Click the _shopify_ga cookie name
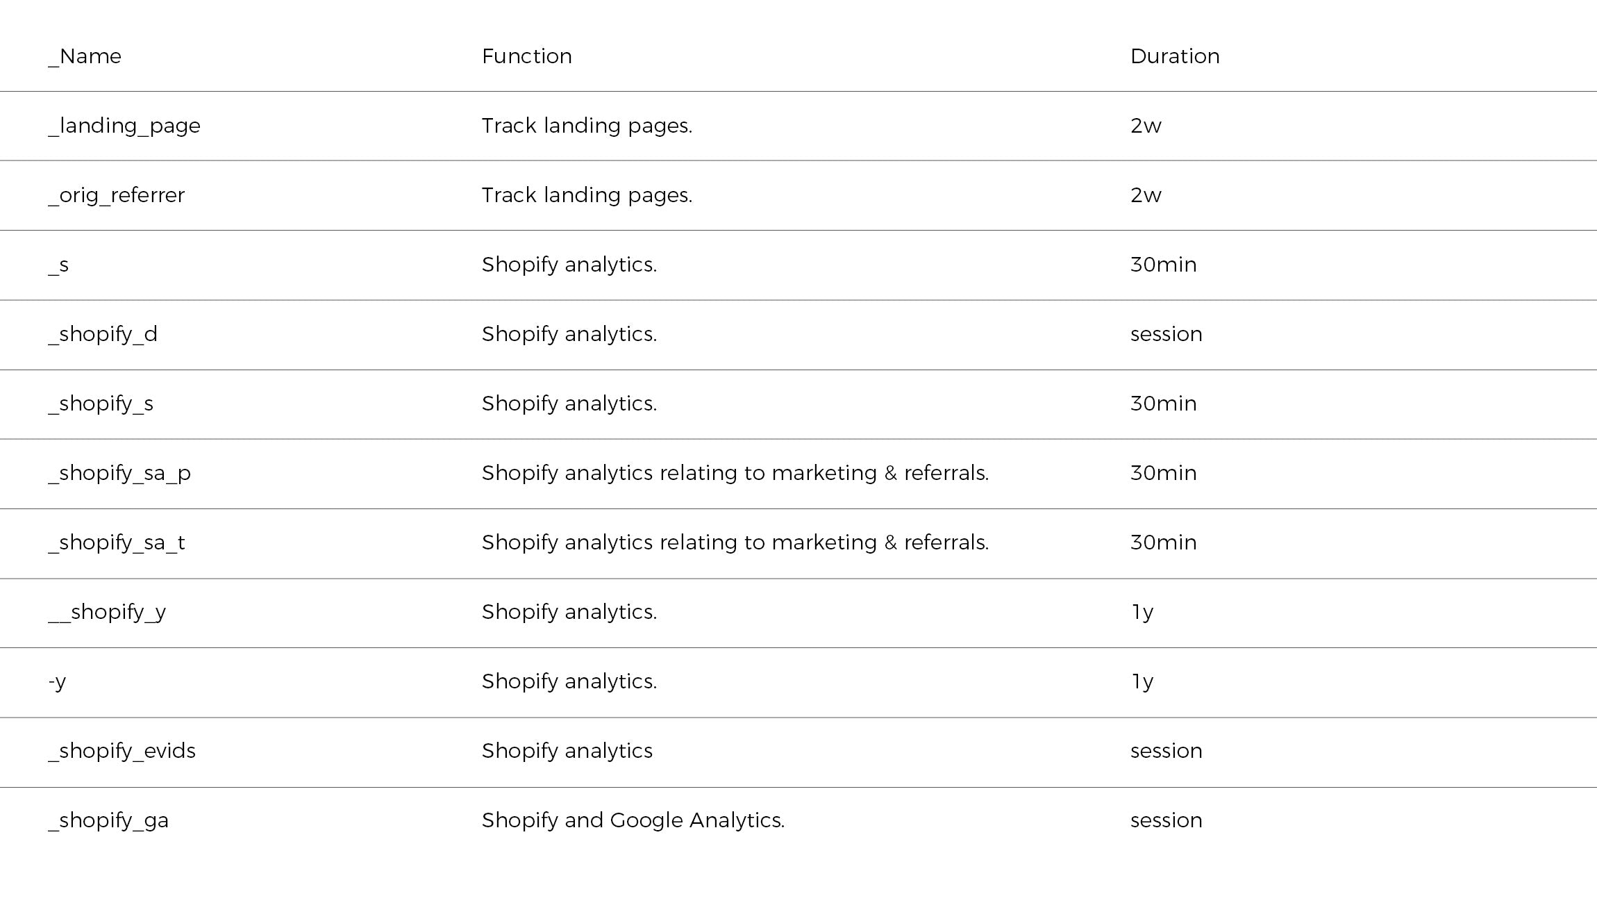 [x=108, y=820]
